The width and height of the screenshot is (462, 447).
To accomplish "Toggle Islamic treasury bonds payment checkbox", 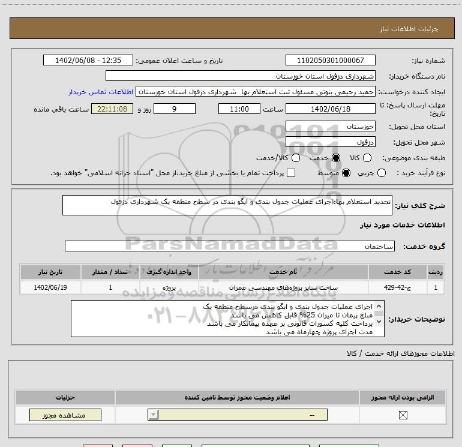I will pyautogui.click(x=291, y=173).
